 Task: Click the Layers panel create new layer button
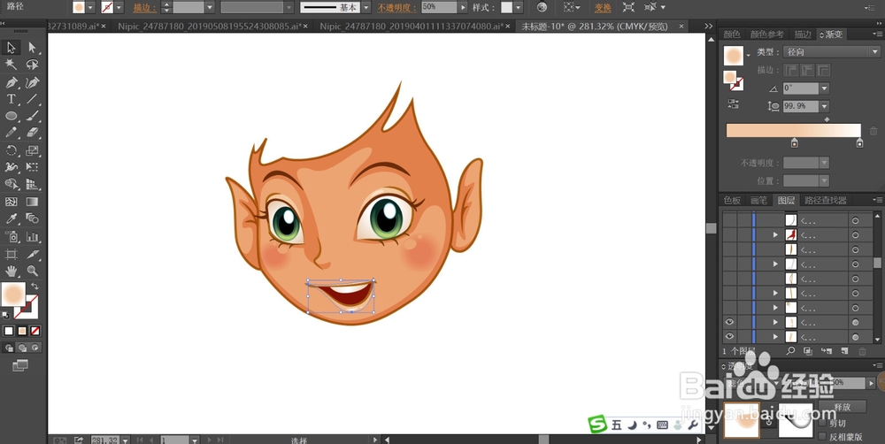click(x=844, y=351)
